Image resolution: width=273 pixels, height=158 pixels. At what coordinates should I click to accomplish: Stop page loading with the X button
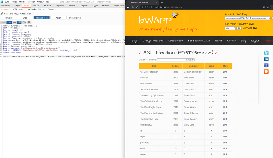click(x=137, y=7)
